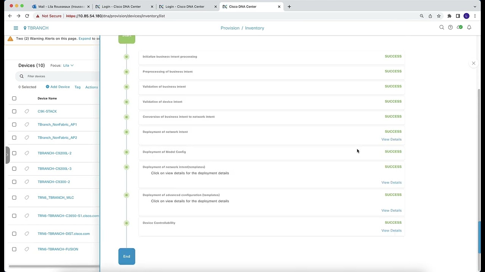Check the TBranch_NonFabric_AP1 checkbox
This screenshot has width=485, height=272.
(14, 125)
